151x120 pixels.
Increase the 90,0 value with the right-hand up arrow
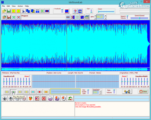point(105,16)
